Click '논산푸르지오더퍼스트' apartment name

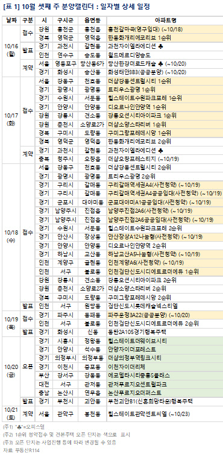pos(134,392)
